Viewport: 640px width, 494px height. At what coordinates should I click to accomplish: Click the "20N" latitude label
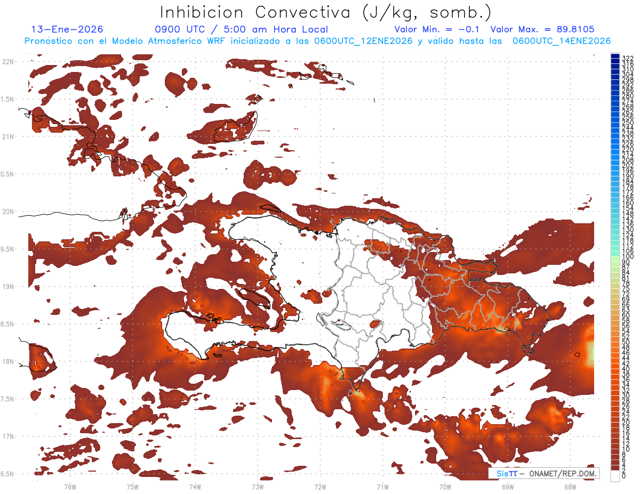point(7,212)
